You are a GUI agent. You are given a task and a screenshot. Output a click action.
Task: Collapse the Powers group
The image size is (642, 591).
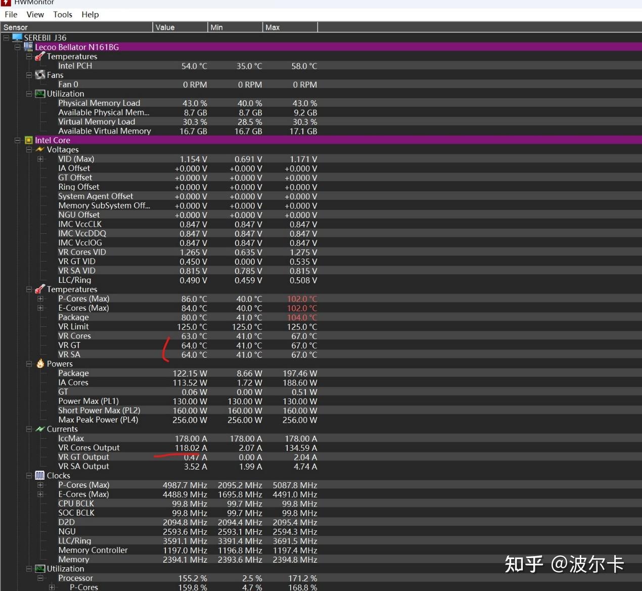tap(29, 364)
